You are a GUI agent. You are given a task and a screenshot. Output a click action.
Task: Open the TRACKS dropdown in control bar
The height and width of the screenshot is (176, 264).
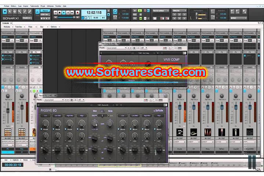179,11
